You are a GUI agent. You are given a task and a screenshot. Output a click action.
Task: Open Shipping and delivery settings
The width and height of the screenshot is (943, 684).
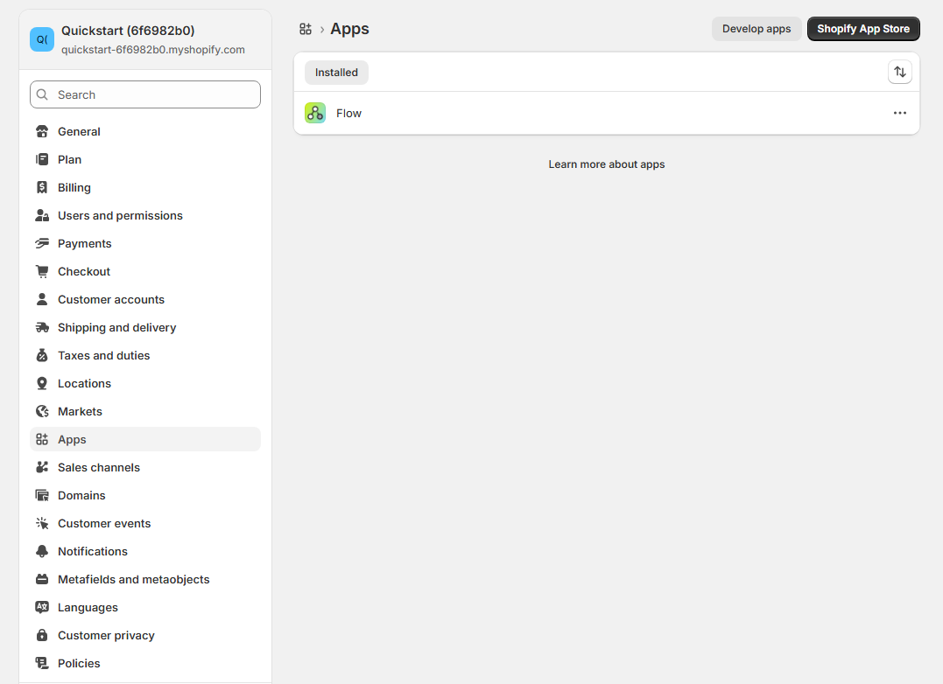coord(115,327)
